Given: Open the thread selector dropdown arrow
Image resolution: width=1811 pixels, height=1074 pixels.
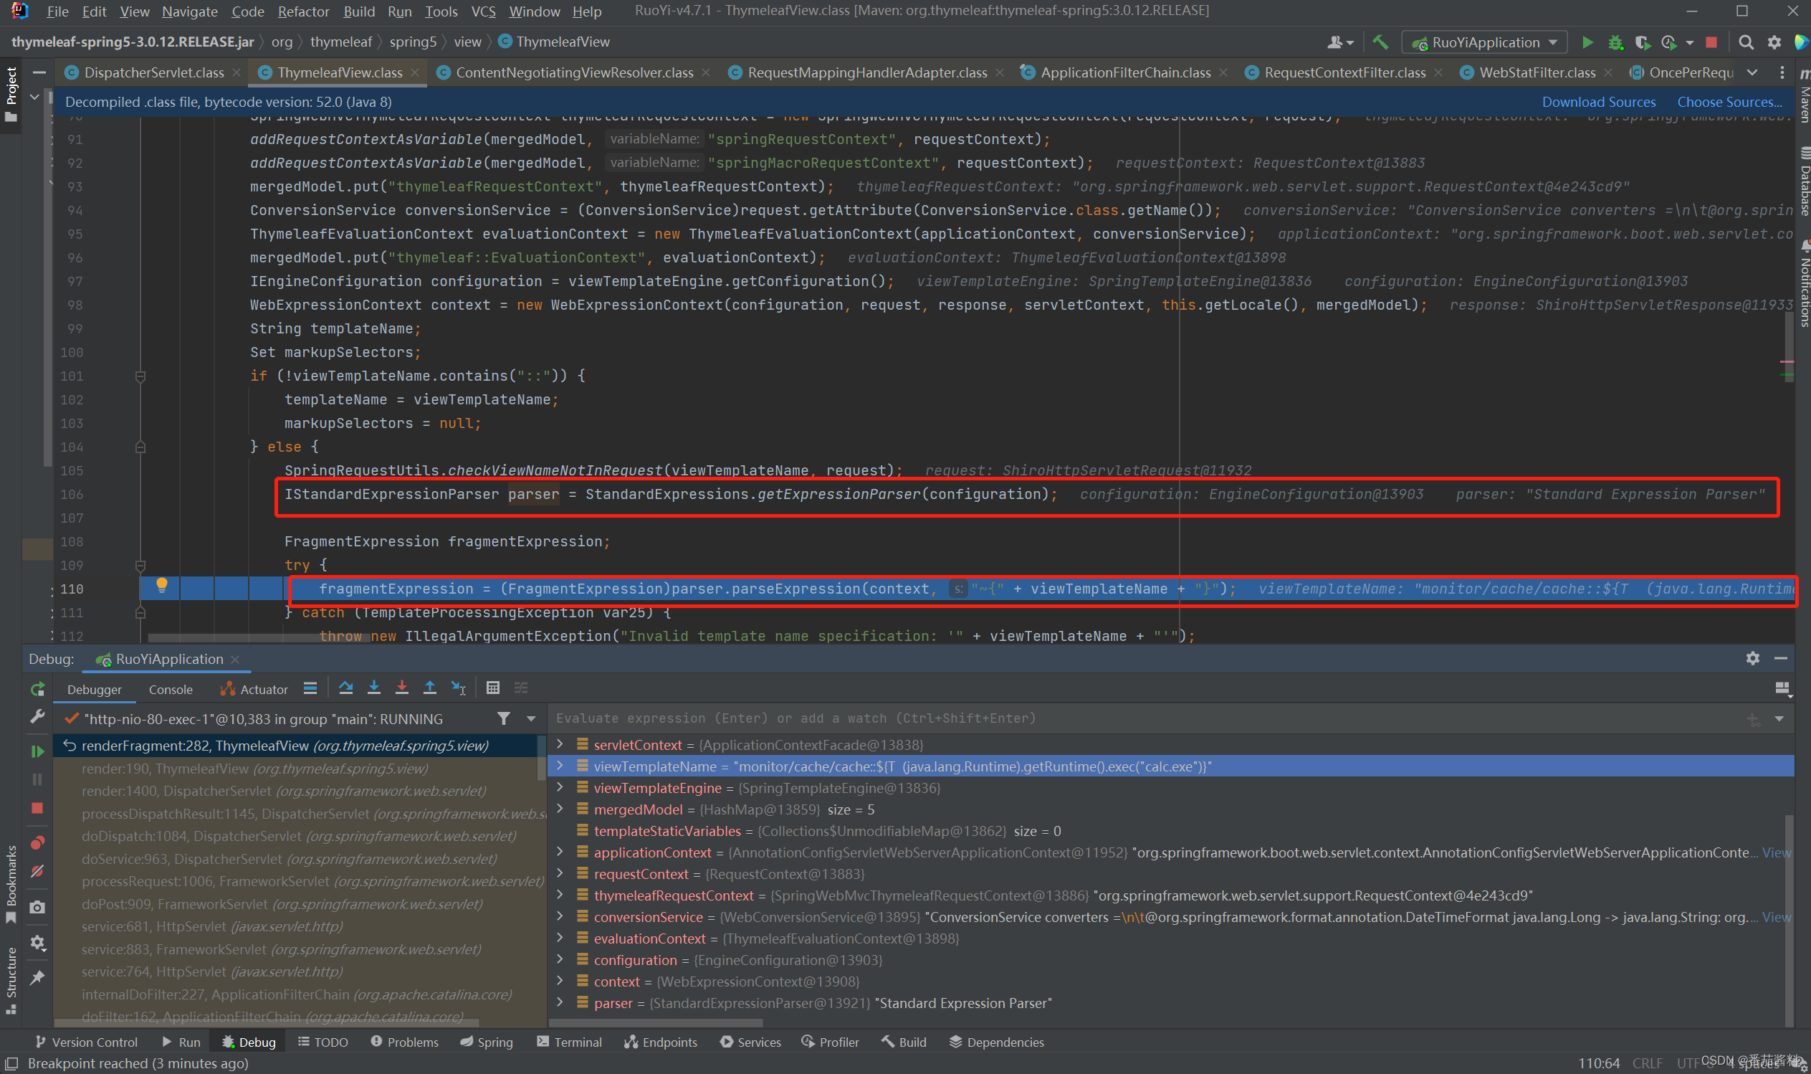Looking at the screenshot, I should pos(532,718).
